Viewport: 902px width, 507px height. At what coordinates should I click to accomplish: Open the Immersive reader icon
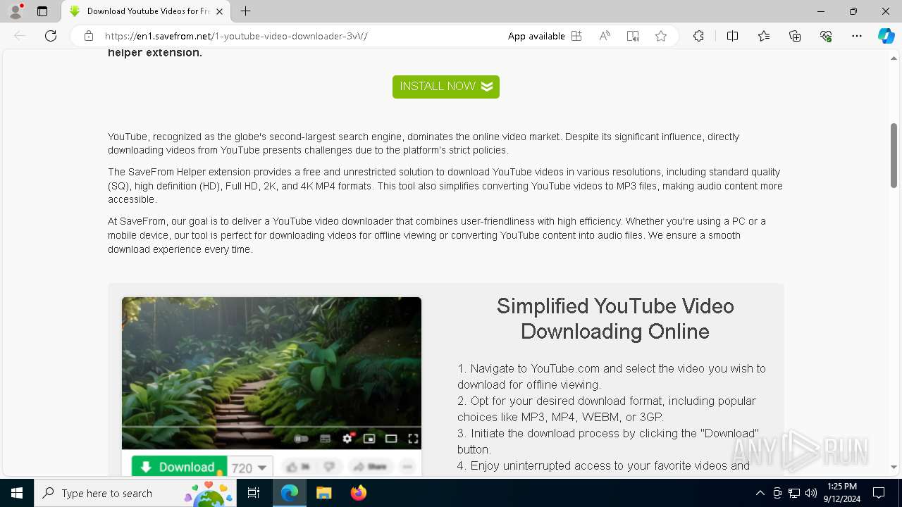[x=633, y=36]
